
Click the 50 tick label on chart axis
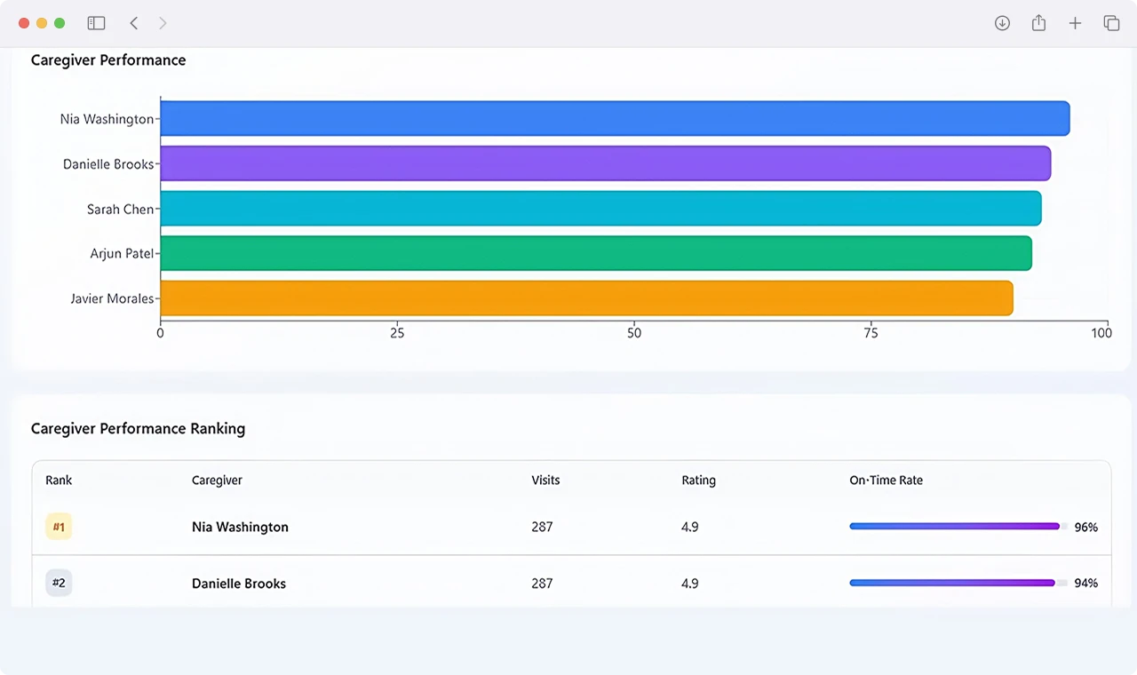633,333
